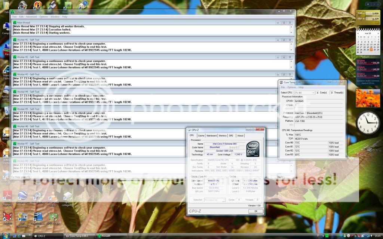383x239 pixels.
Task: Click the Prime95 title bar icon
Action: 12,12
